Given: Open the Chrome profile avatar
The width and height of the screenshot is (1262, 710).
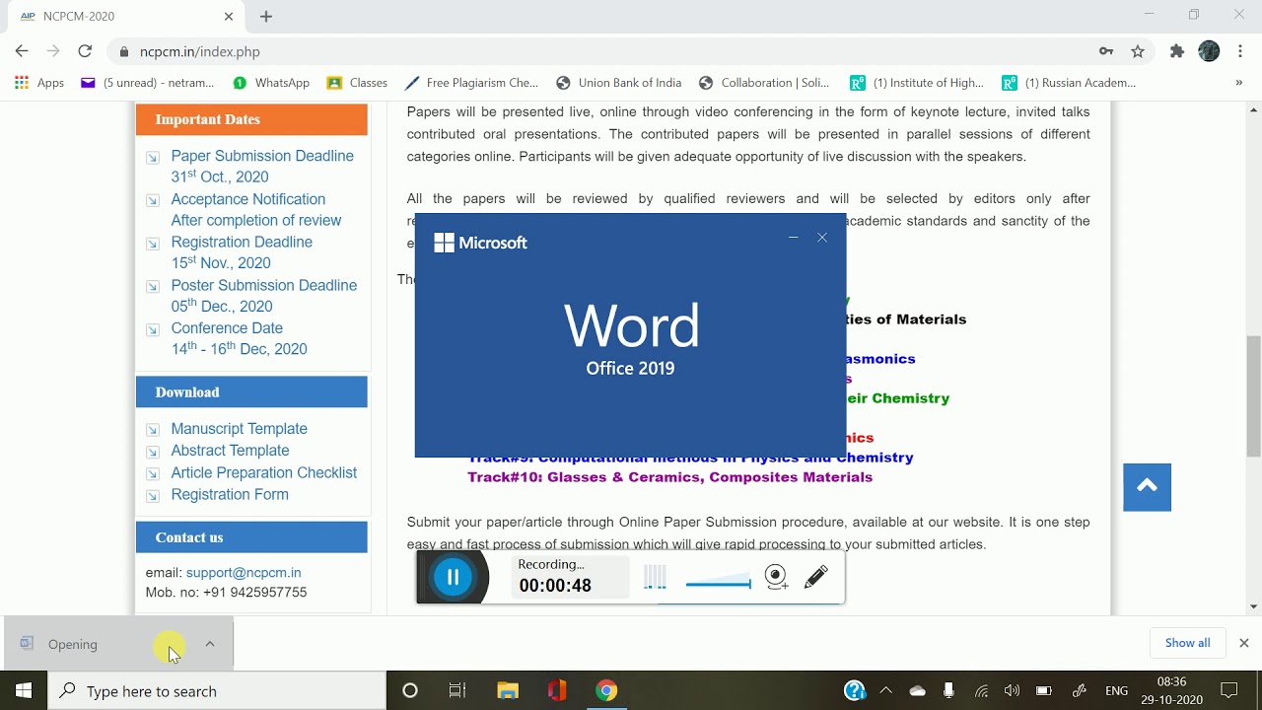Looking at the screenshot, I should click(x=1209, y=51).
